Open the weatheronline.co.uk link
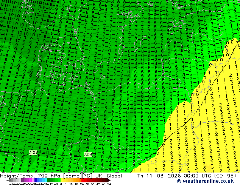The height and width of the screenshot is (185, 240). click(x=205, y=181)
